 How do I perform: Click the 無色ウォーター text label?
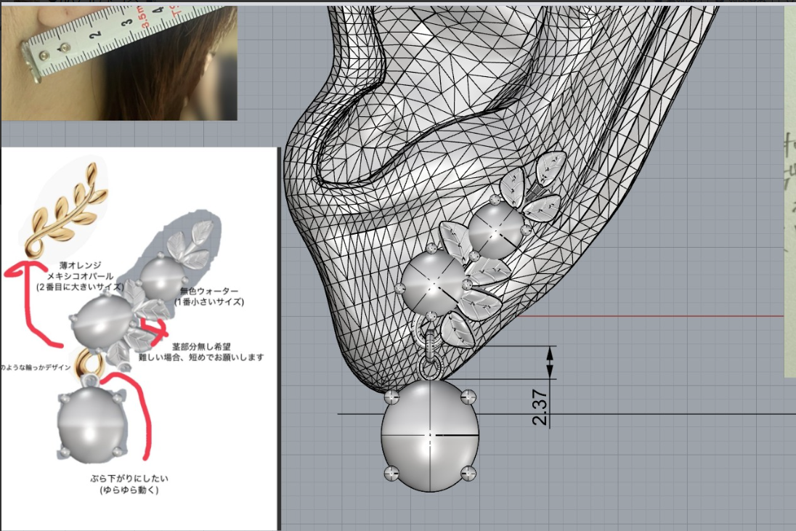tap(209, 291)
